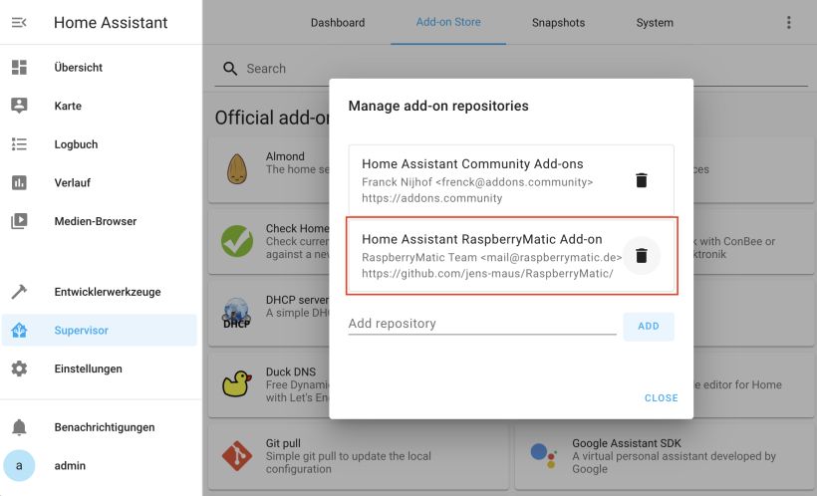
Task: Click the Manage add-on repositories heading
Action: 438,106
